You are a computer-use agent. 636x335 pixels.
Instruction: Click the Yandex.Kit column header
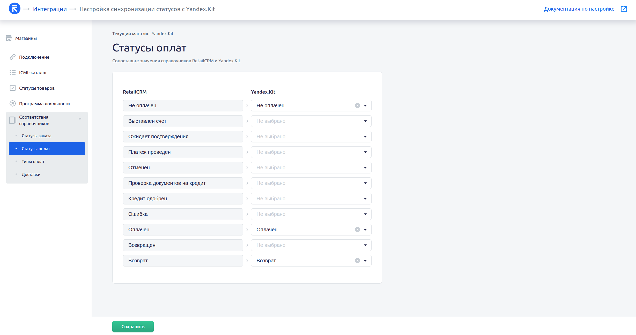click(x=263, y=92)
